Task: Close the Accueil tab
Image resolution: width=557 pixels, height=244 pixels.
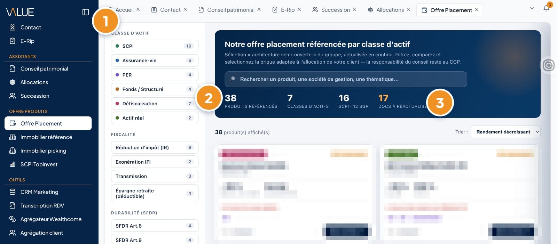Action: (138, 9)
